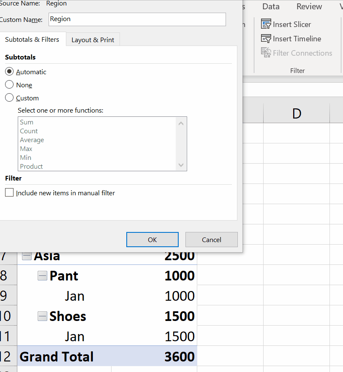Viewport: 343px width, 372px height.
Task: Enable include new items in manual filter
Action: click(x=9, y=192)
